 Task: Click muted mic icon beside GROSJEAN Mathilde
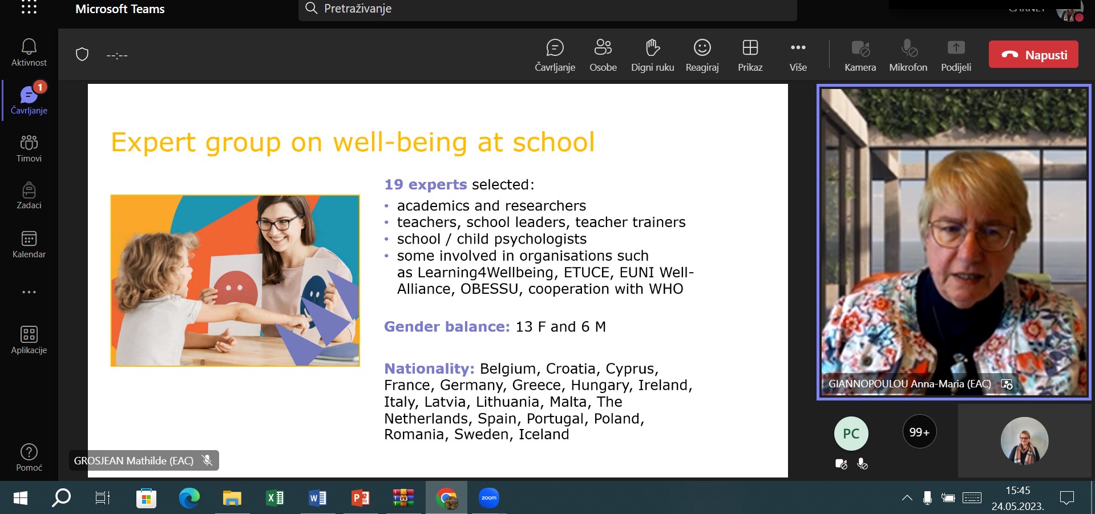[208, 460]
